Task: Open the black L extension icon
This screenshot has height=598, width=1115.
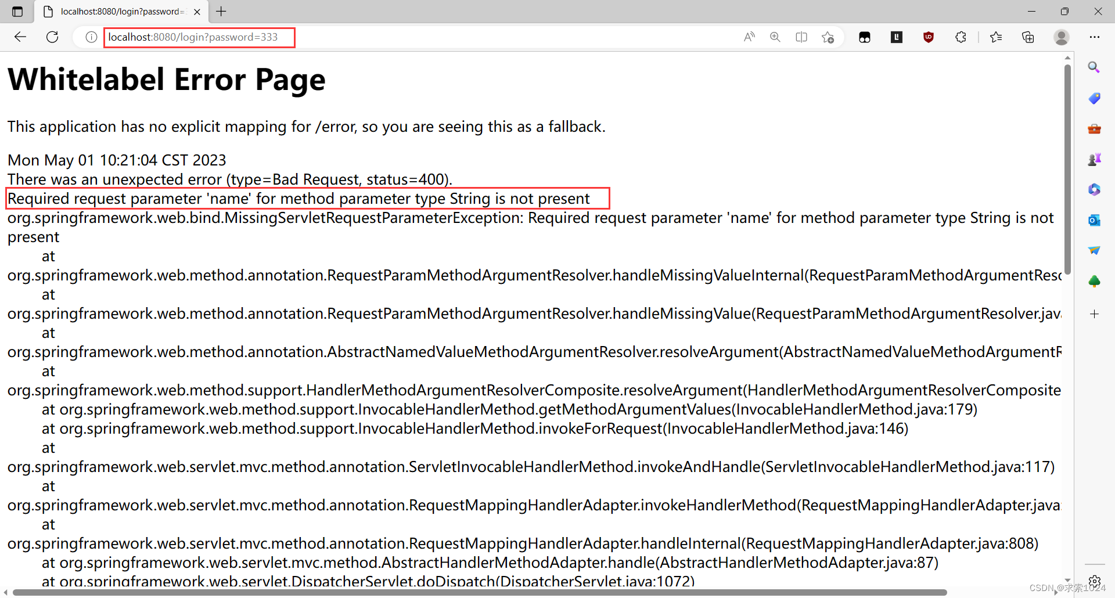Action: click(x=897, y=37)
